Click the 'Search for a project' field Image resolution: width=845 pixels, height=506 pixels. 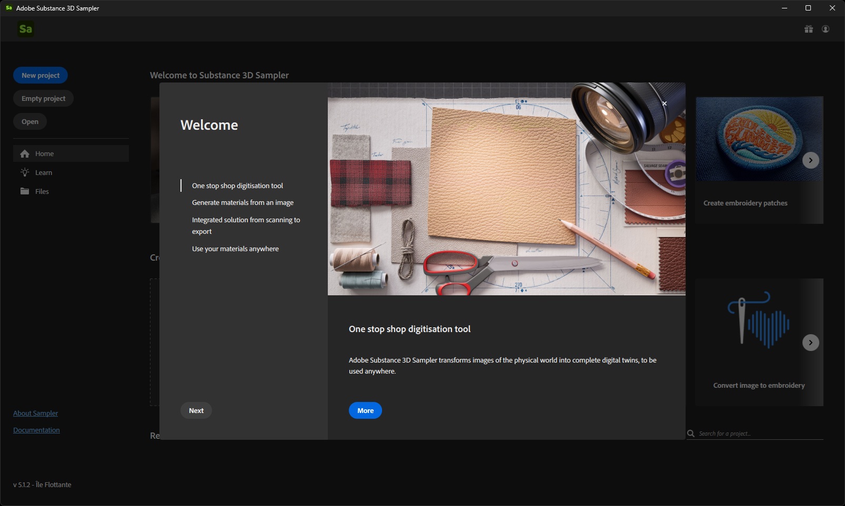(x=758, y=433)
